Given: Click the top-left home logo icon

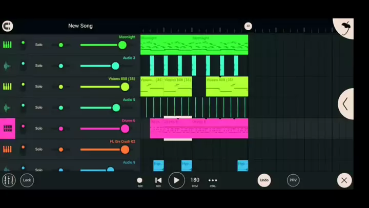Looking at the screenshot, I should [x=7, y=26].
